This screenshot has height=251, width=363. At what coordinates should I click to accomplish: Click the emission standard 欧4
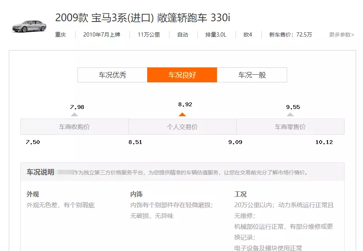tap(248, 35)
